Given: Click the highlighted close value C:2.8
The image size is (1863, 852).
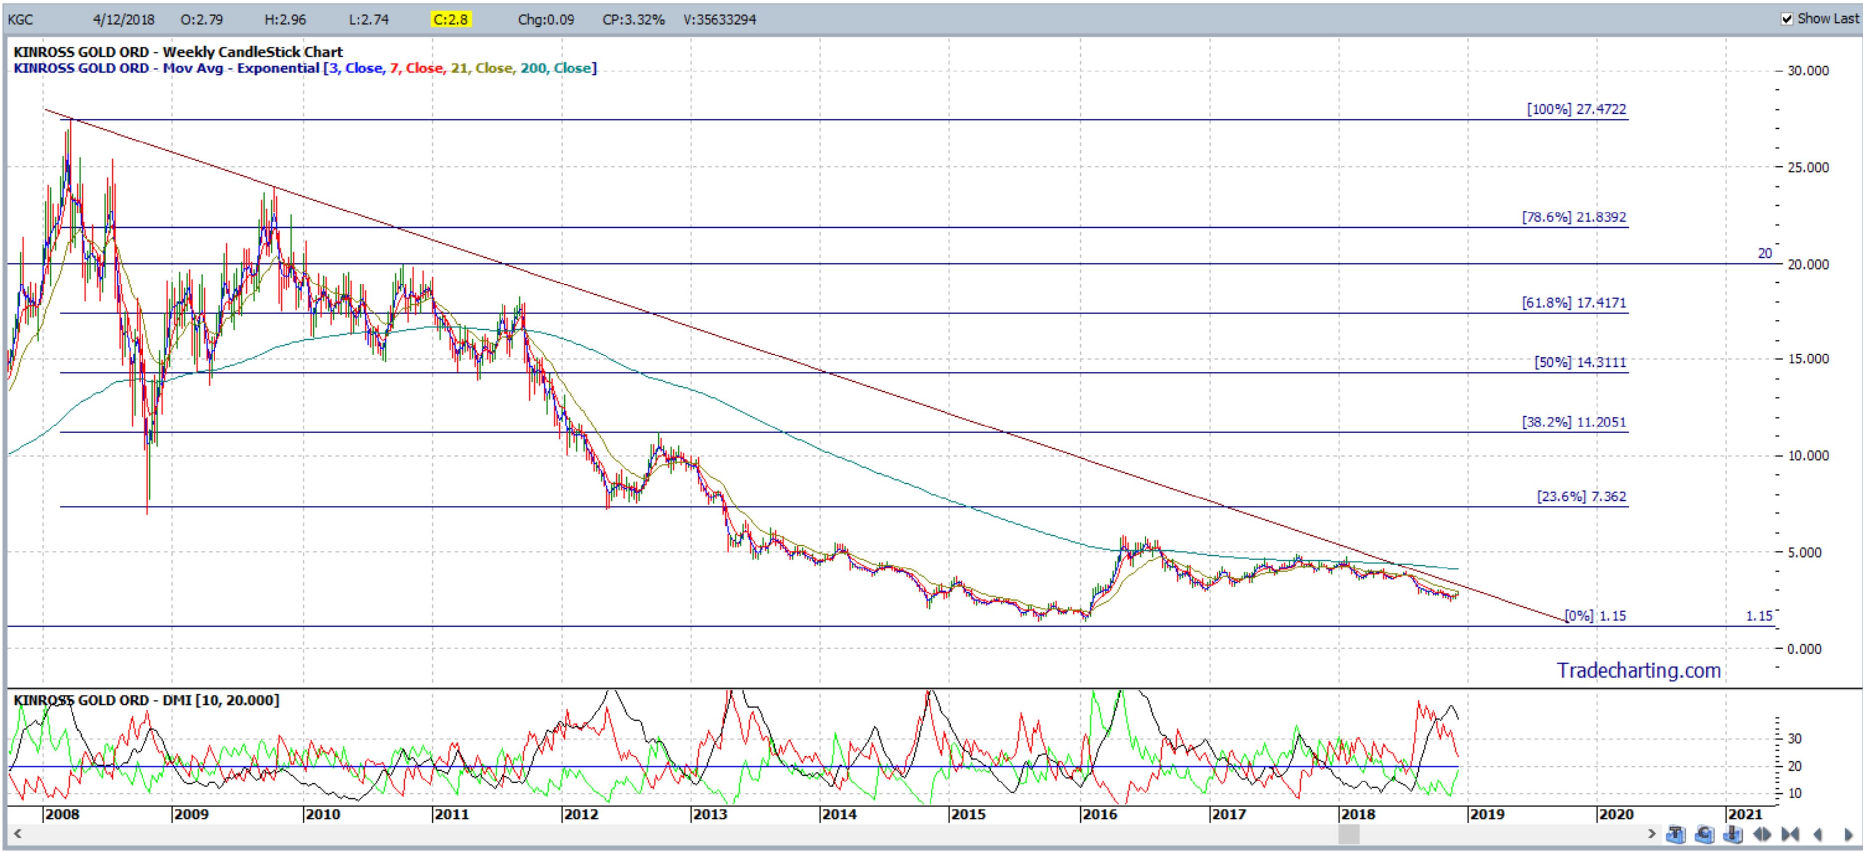Looking at the screenshot, I should (x=451, y=19).
